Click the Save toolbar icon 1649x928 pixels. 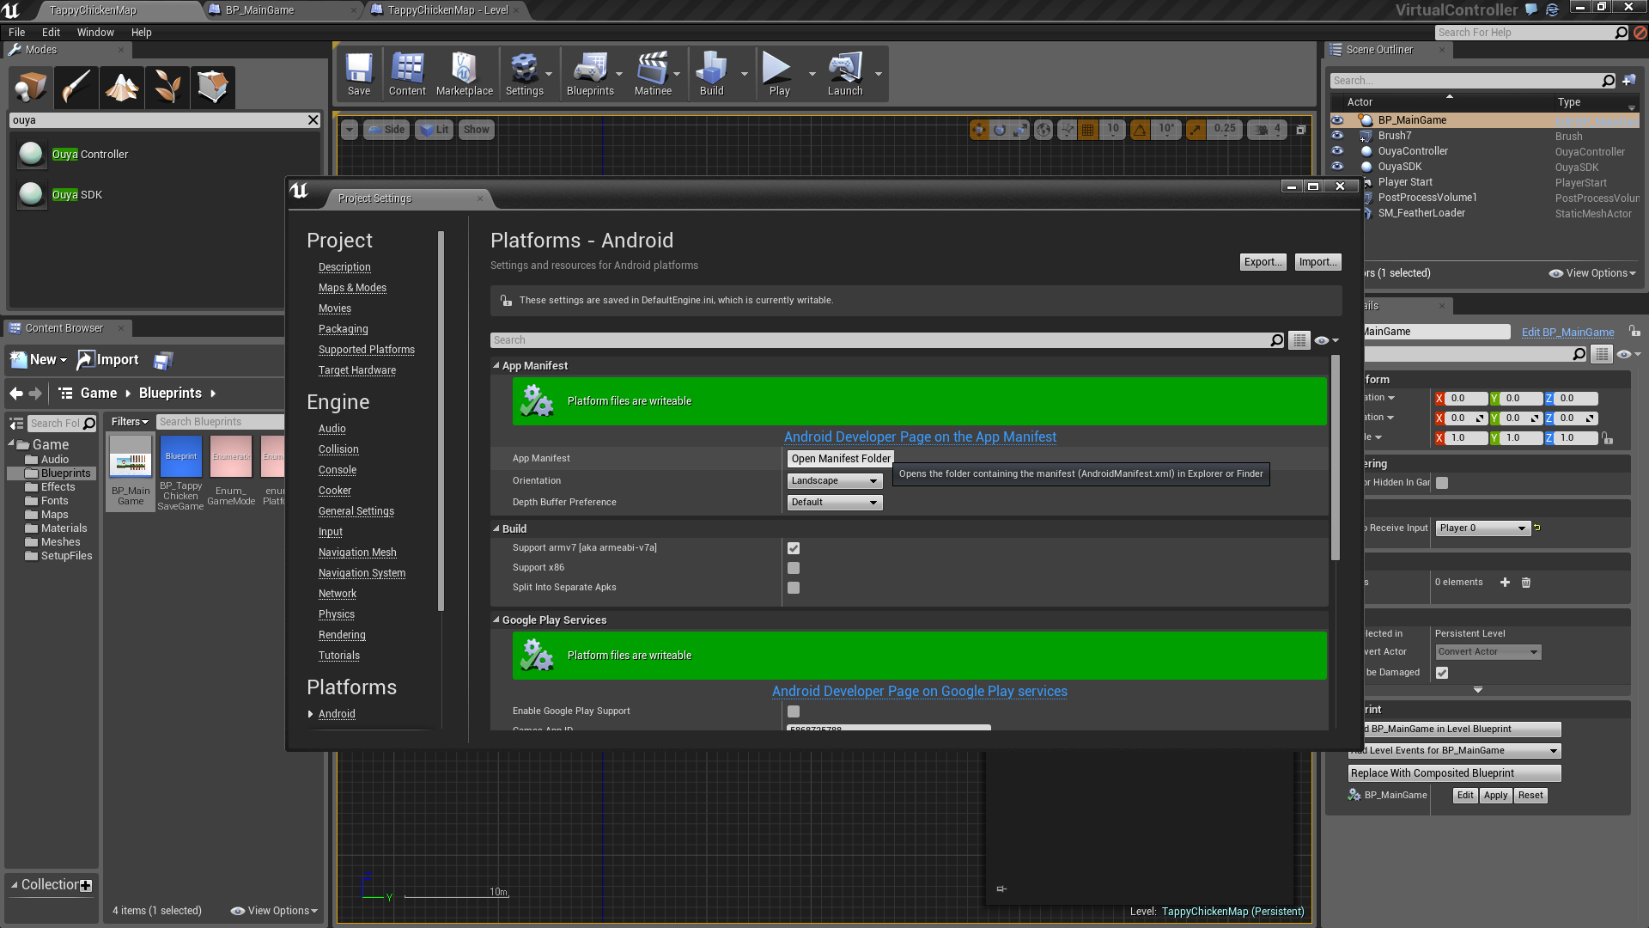[x=359, y=74]
